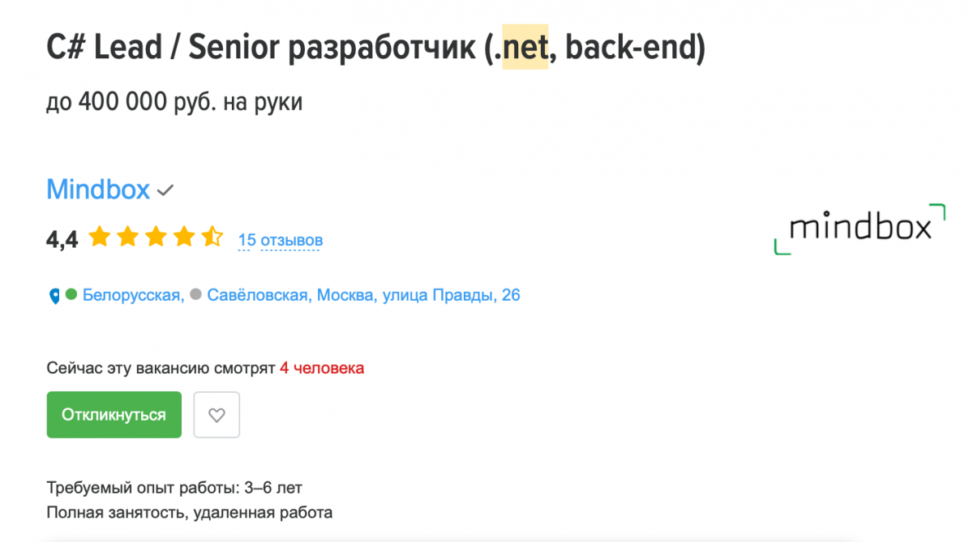Select the highlighted .net in the title
This screenshot has width=973, height=542.
pyautogui.click(x=524, y=48)
